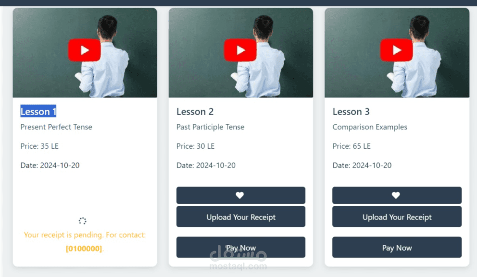This screenshot has width=477, height=277.
Task: Open the Lesson 2 title
Action: click(x=195, y=112)
